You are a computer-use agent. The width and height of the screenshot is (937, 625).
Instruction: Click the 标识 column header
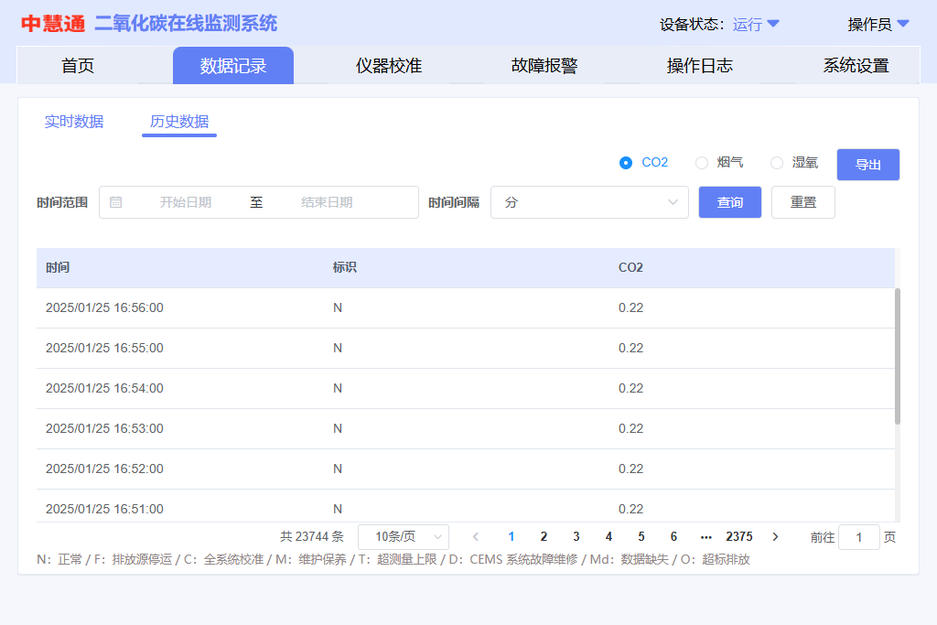point(345,268)
